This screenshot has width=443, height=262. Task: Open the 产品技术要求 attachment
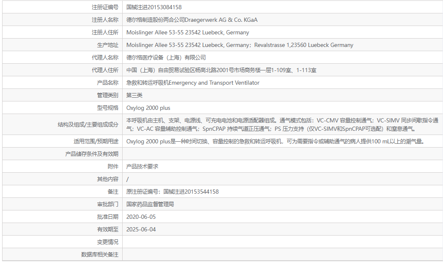(142, 166)
